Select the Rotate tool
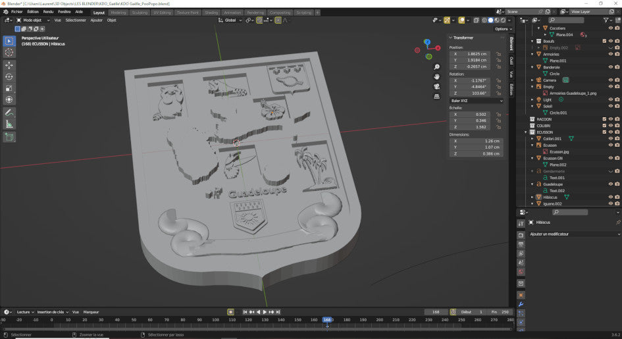Image resolution: width=622 pixels, height=339 pixels. (x=9, y=76)
